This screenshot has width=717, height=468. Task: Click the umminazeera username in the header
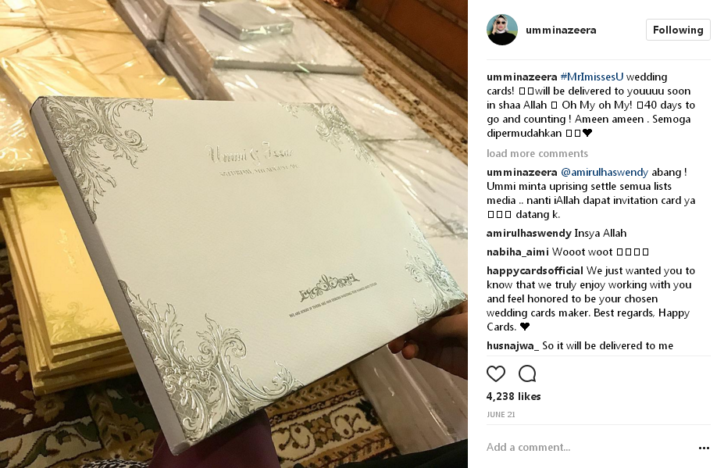pos(561,30)
